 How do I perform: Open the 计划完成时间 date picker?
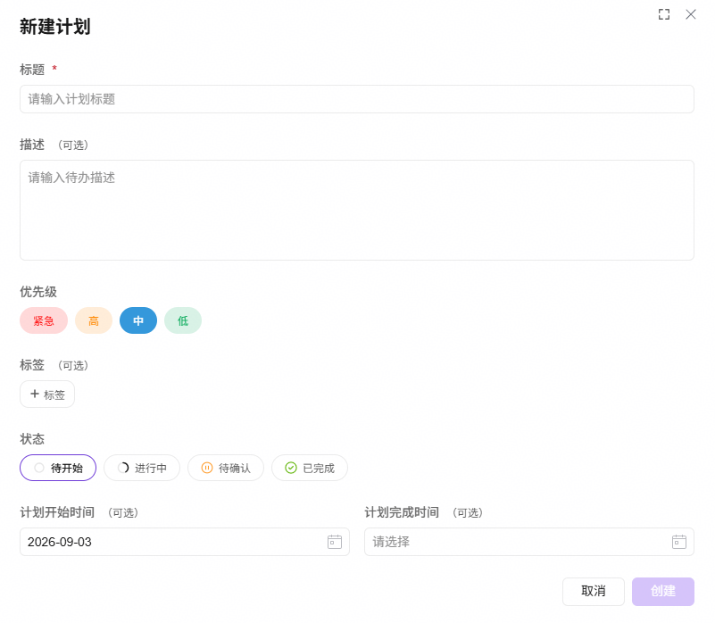529,542
